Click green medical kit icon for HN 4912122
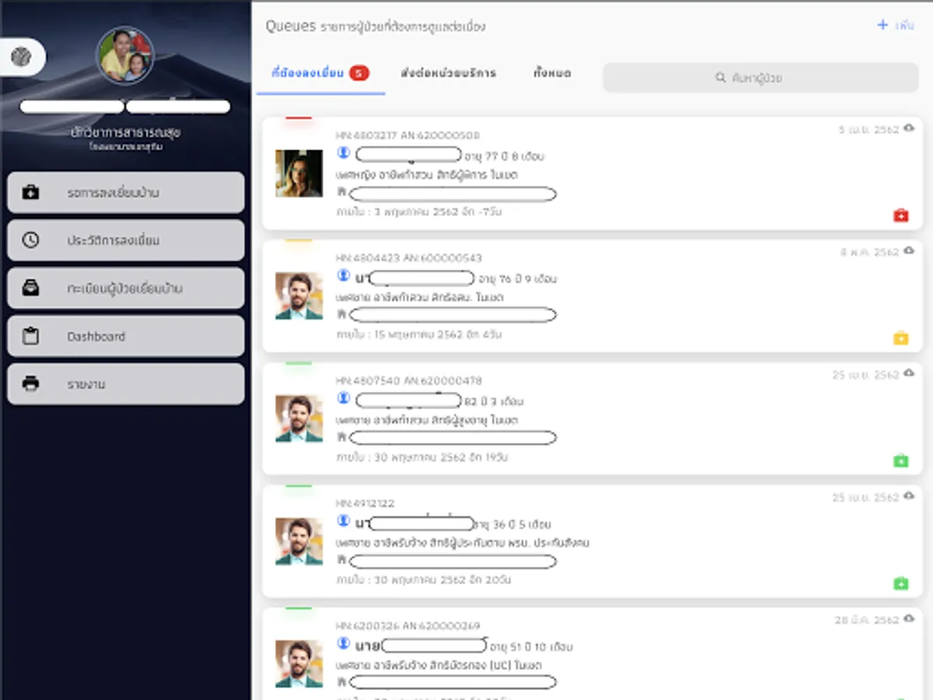This screenshot has width=933, height=700. tap(900, 584)
